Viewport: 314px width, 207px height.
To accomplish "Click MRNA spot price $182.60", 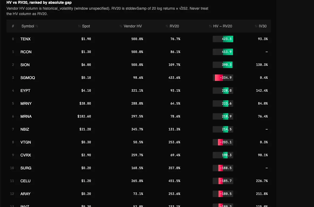I will 84,116.
